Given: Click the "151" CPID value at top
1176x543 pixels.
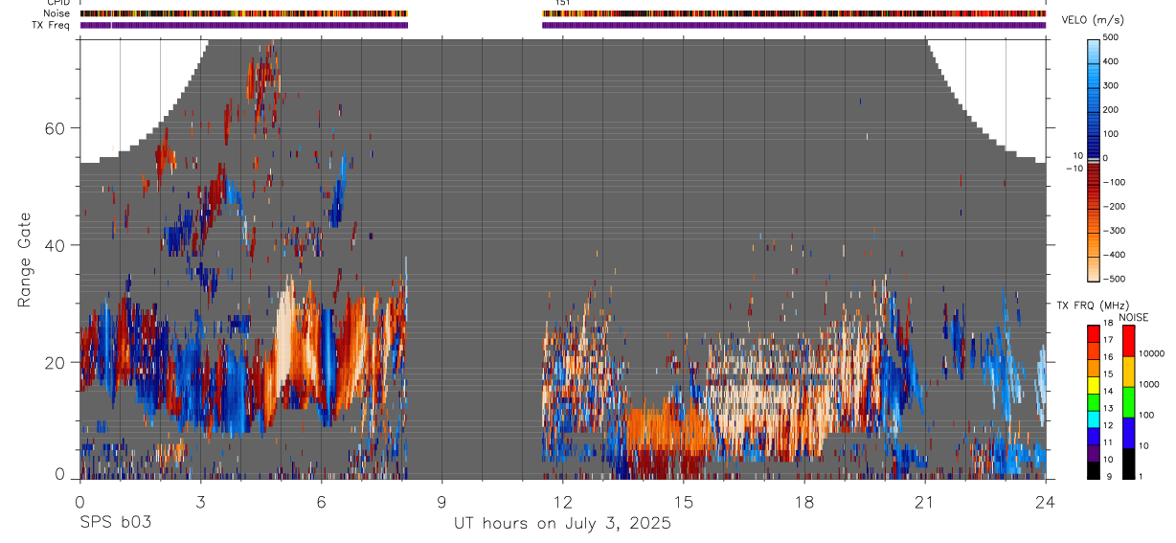Looking at the screenshot, I should (x=563, y=3).
